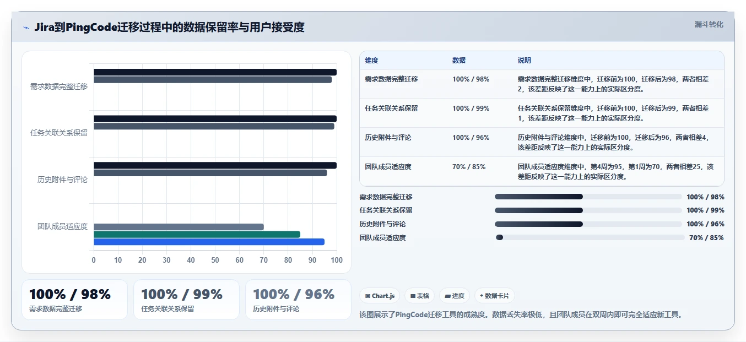
Task: Click the 100% / 98% value beside the progress bar
Action: [705, 197]
